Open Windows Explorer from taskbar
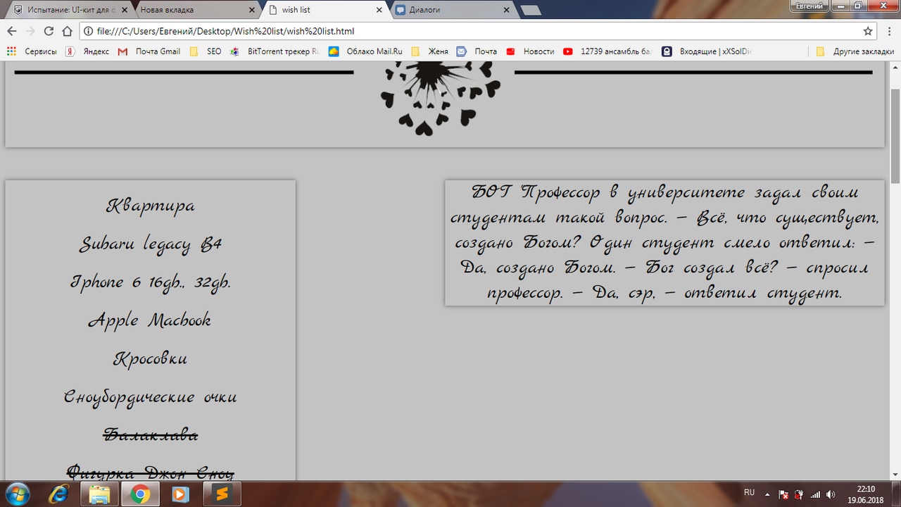The width and height of the screenshot is (901, 507). 99,494
